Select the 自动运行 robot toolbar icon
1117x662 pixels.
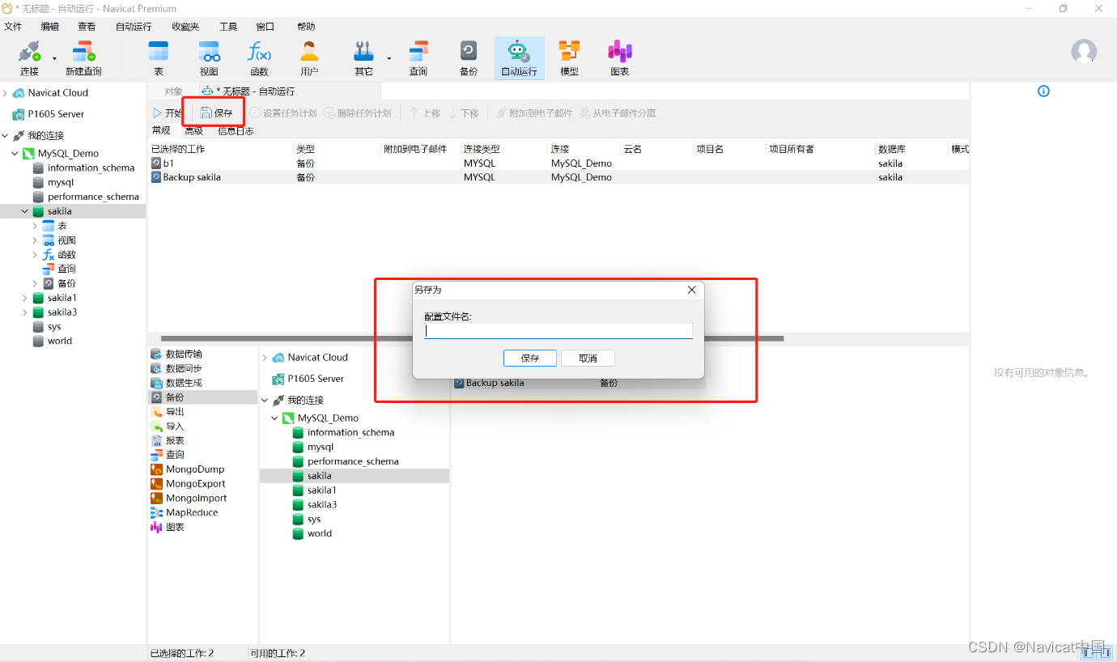point(519,58)
